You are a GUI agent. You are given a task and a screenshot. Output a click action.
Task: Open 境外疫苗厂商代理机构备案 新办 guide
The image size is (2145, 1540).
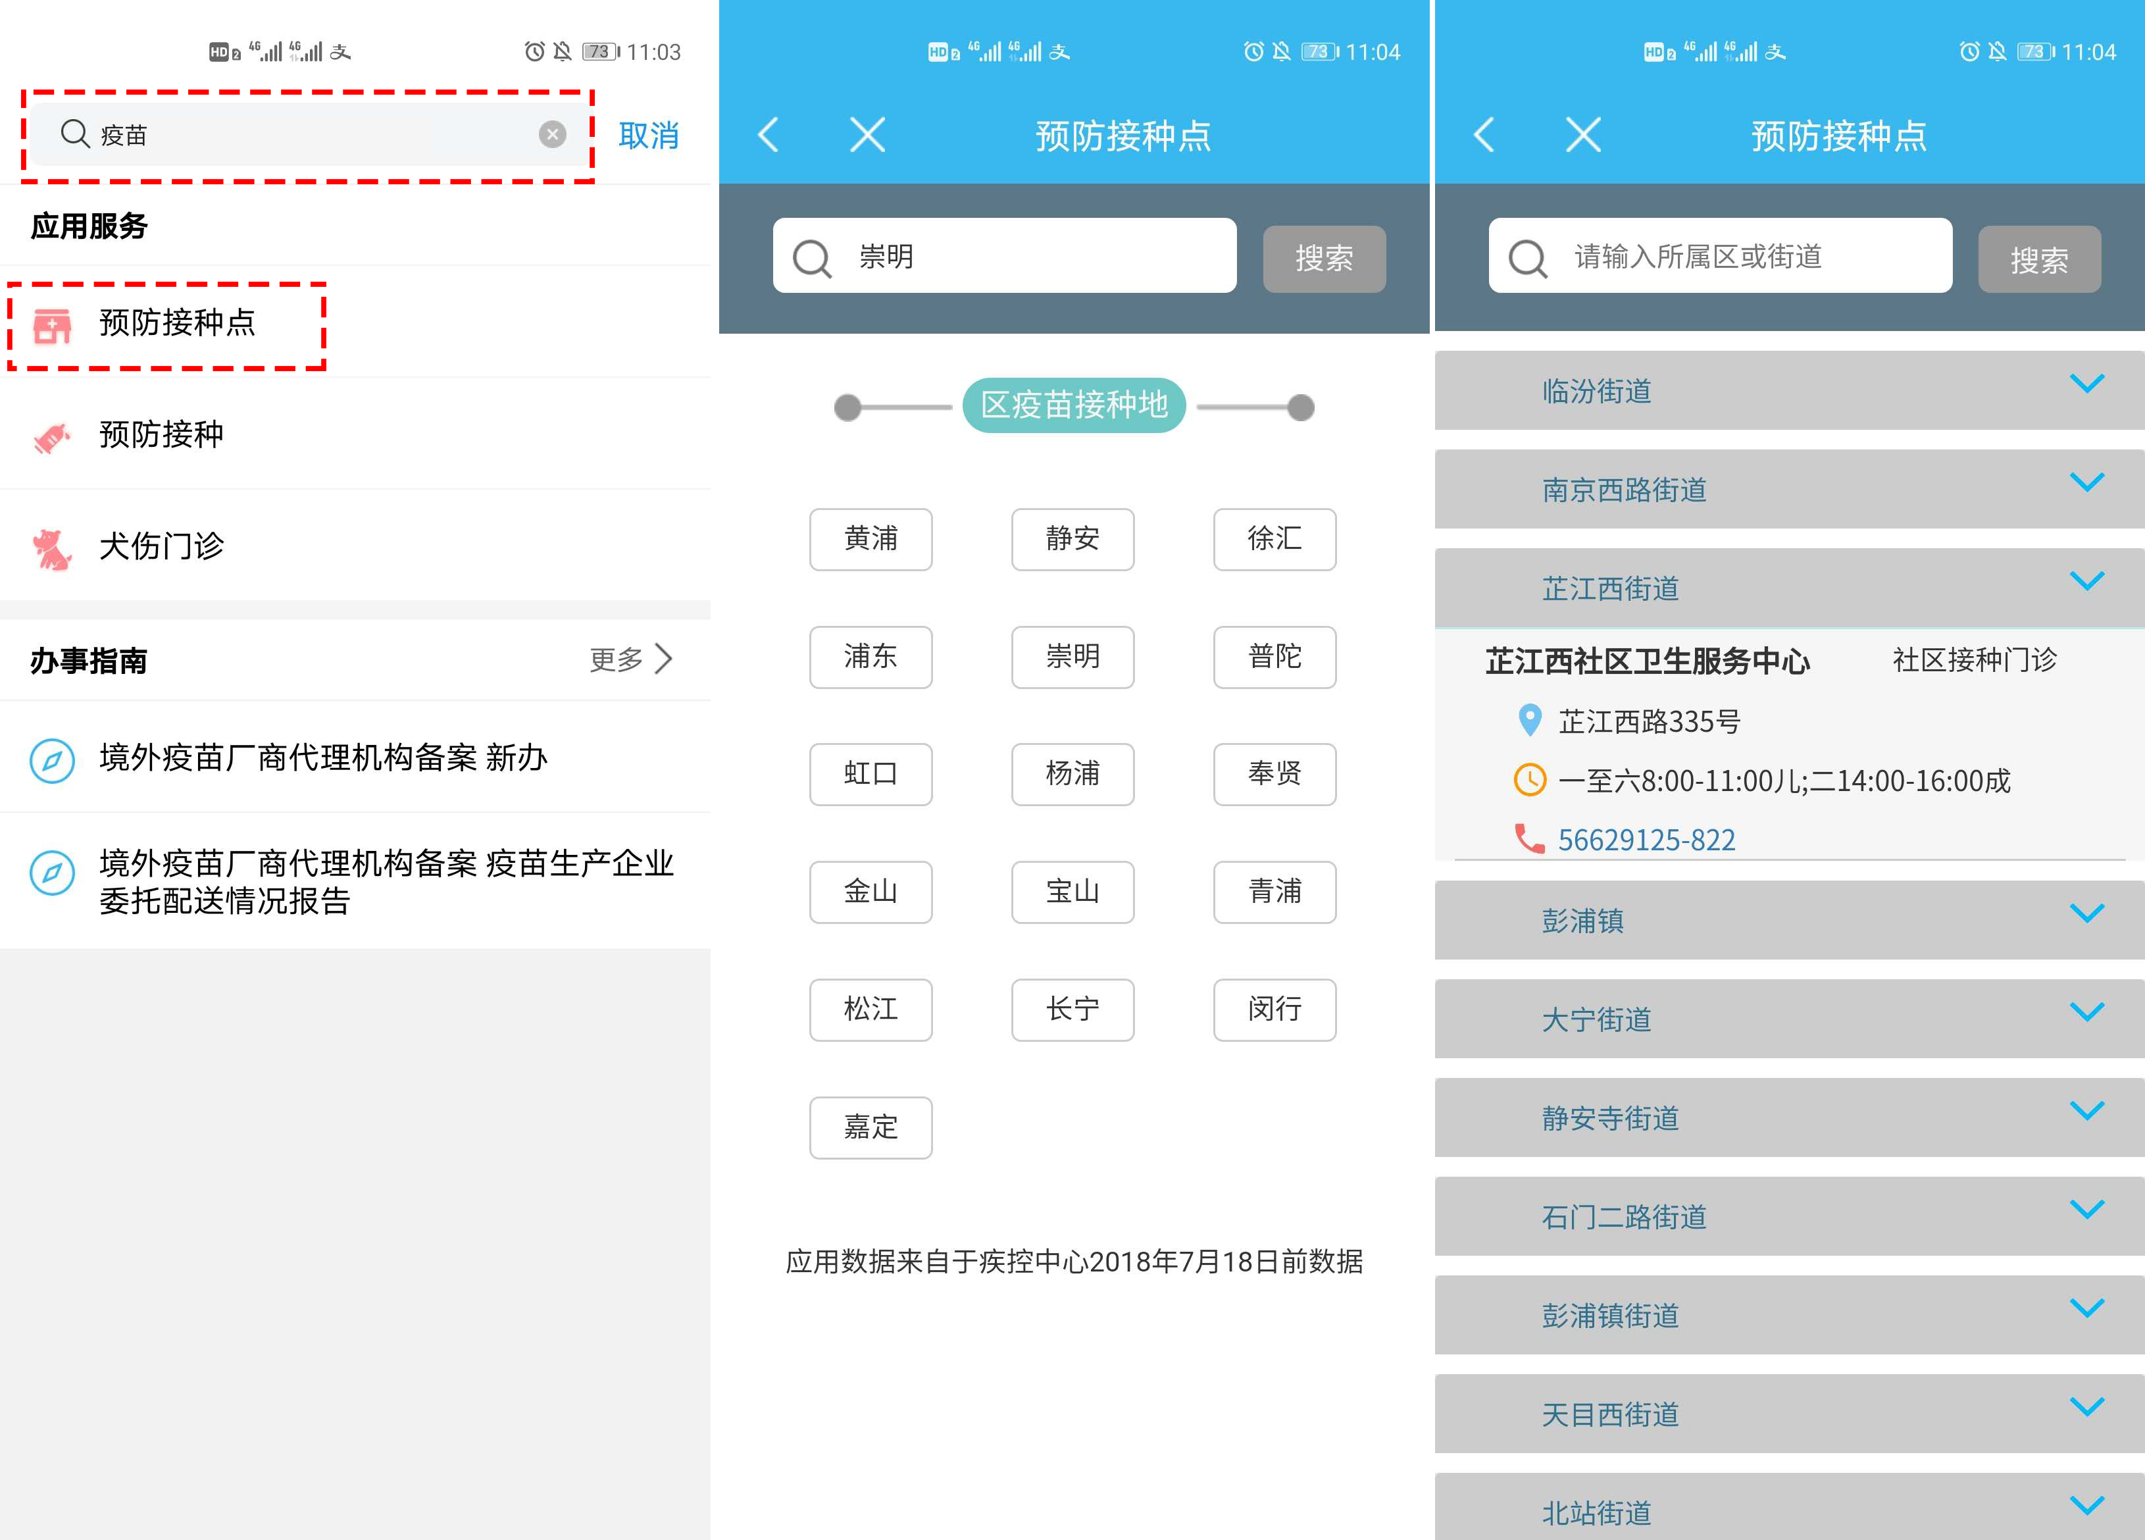point(324,757)
